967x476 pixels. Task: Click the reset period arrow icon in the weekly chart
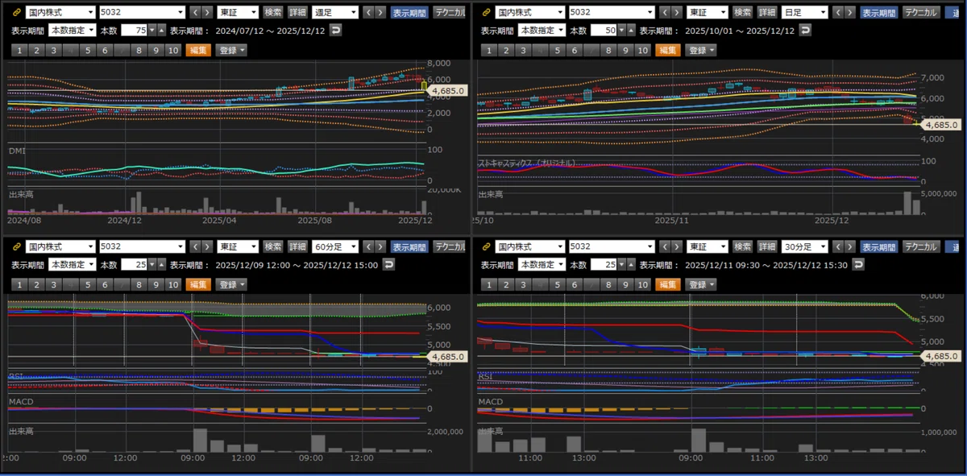coord(336,30)
